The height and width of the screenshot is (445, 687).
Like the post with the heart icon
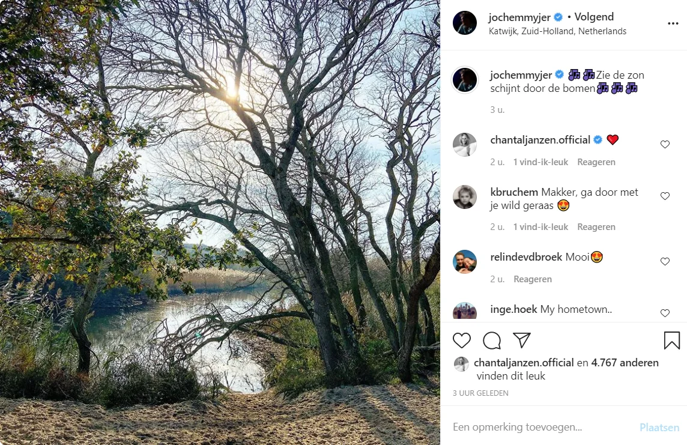[462, 341]
